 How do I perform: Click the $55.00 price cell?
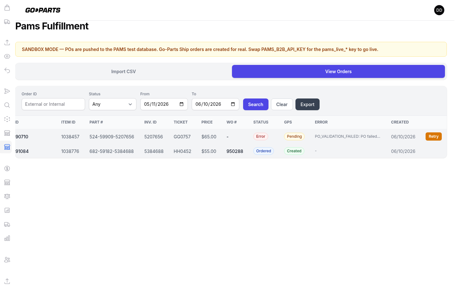[x=209, y=151]
